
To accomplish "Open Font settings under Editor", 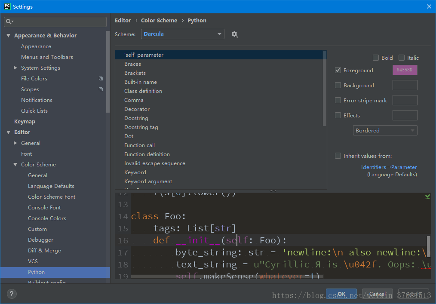I will 26,154.
